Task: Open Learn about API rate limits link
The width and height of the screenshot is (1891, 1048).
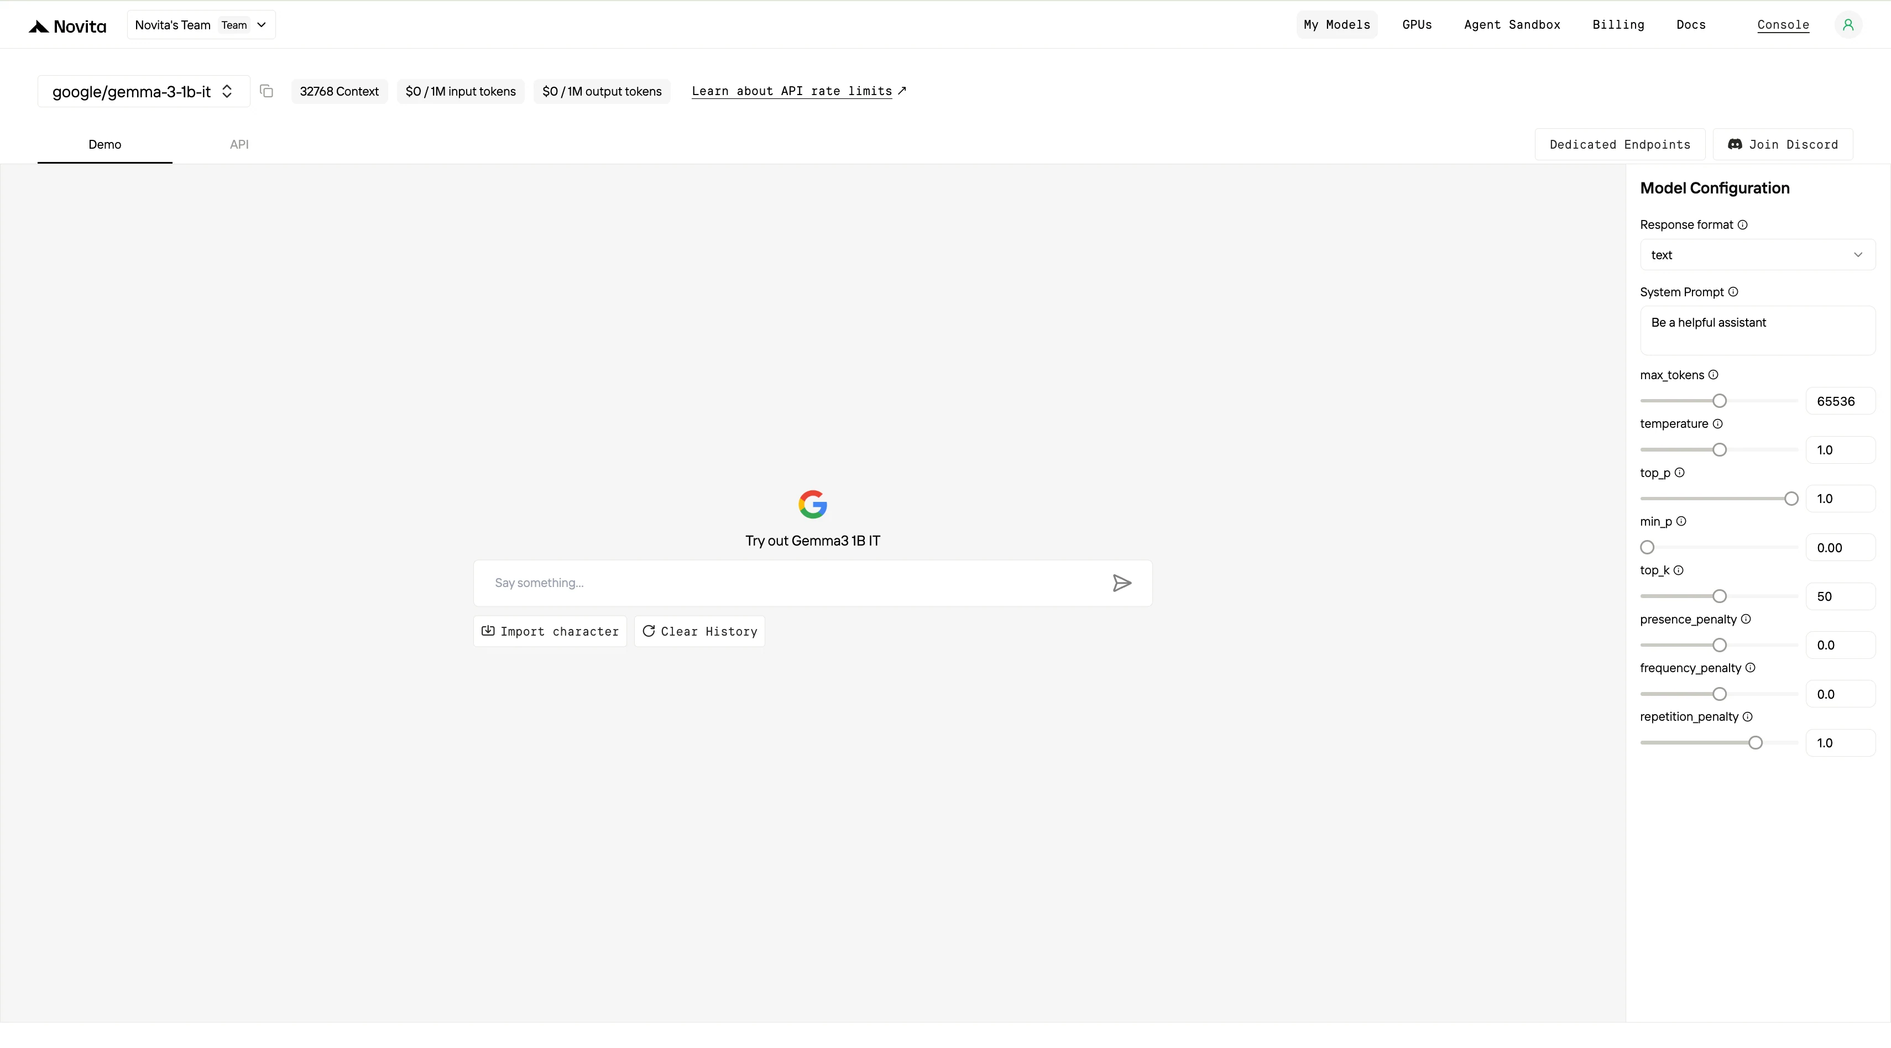Action: [798, 91]
